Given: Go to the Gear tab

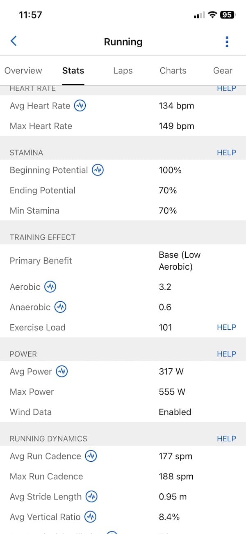Looking at the screenshot, I should [x=223, y=71].
